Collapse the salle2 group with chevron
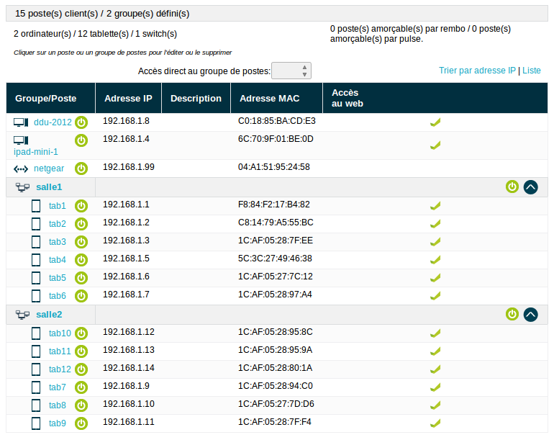 [x=531, y=315]
